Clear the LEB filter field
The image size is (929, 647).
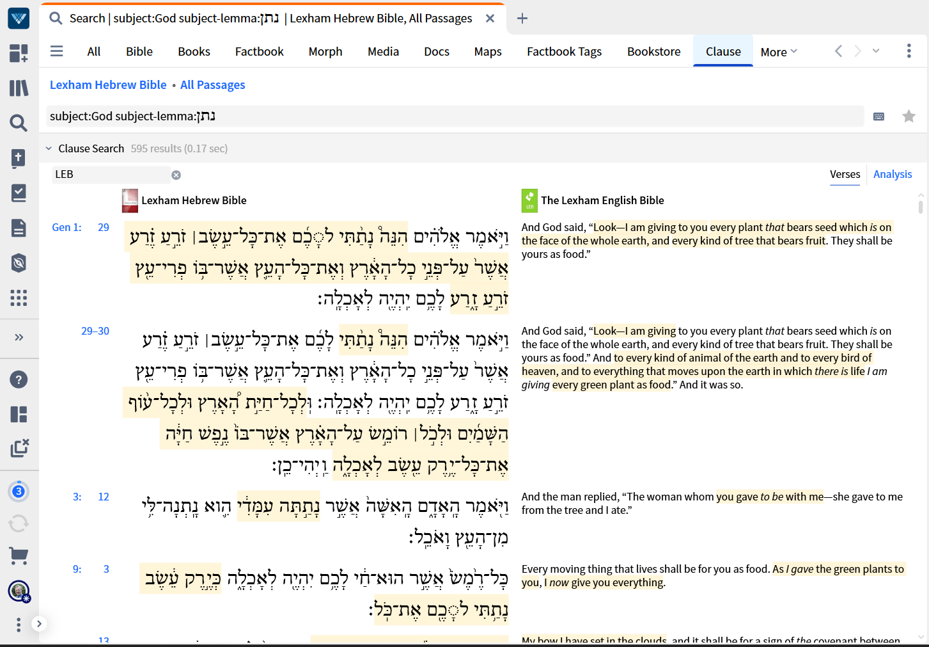click(x=176, y=175)
